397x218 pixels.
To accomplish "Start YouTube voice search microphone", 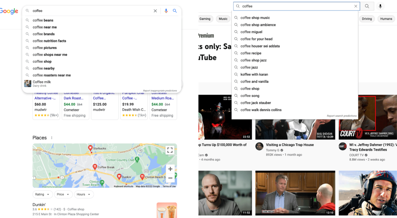I will tap(380, 6).
